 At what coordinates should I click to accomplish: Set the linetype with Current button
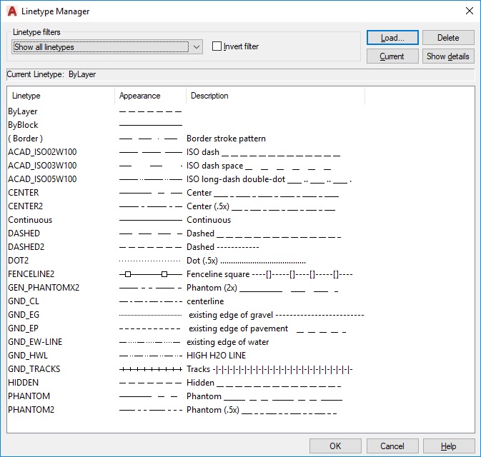pyautogui.click(x=392, y=56)
